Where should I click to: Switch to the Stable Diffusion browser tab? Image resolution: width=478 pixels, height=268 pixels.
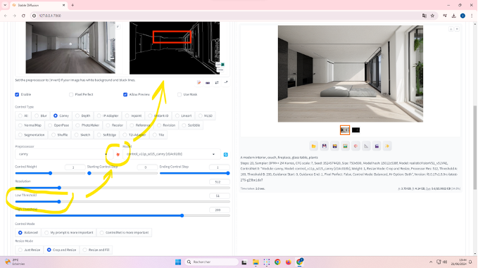tap(39, 5)
